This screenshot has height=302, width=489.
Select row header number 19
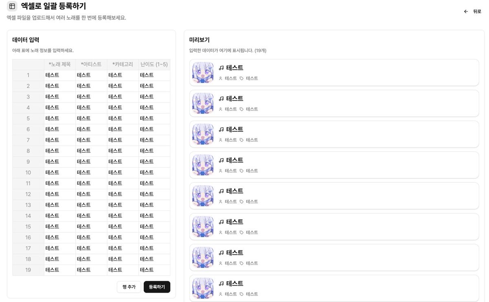pos(28,270)
